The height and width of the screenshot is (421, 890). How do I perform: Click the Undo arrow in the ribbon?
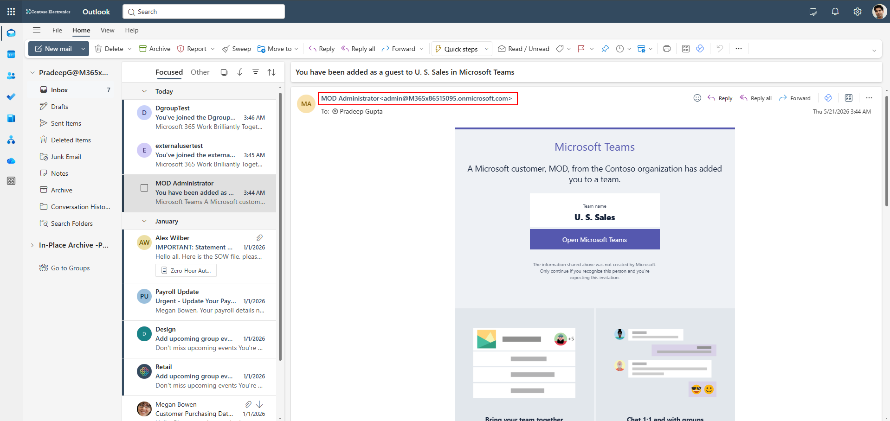tap(720, 49)
